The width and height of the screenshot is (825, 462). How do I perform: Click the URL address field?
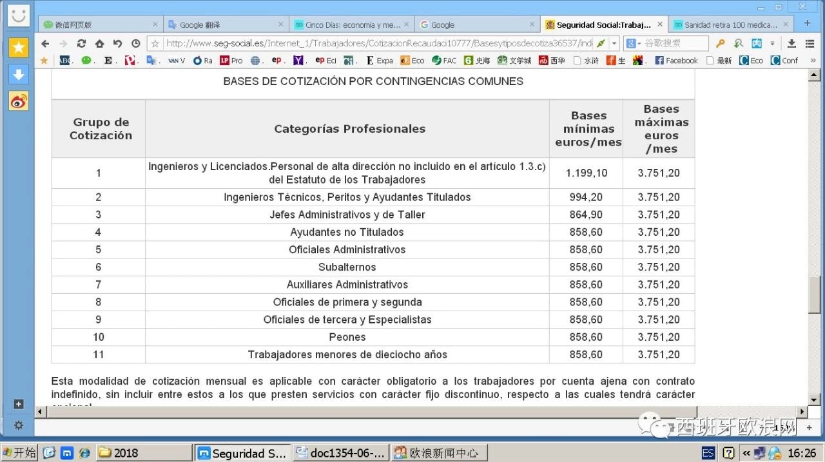pos(378,44)
